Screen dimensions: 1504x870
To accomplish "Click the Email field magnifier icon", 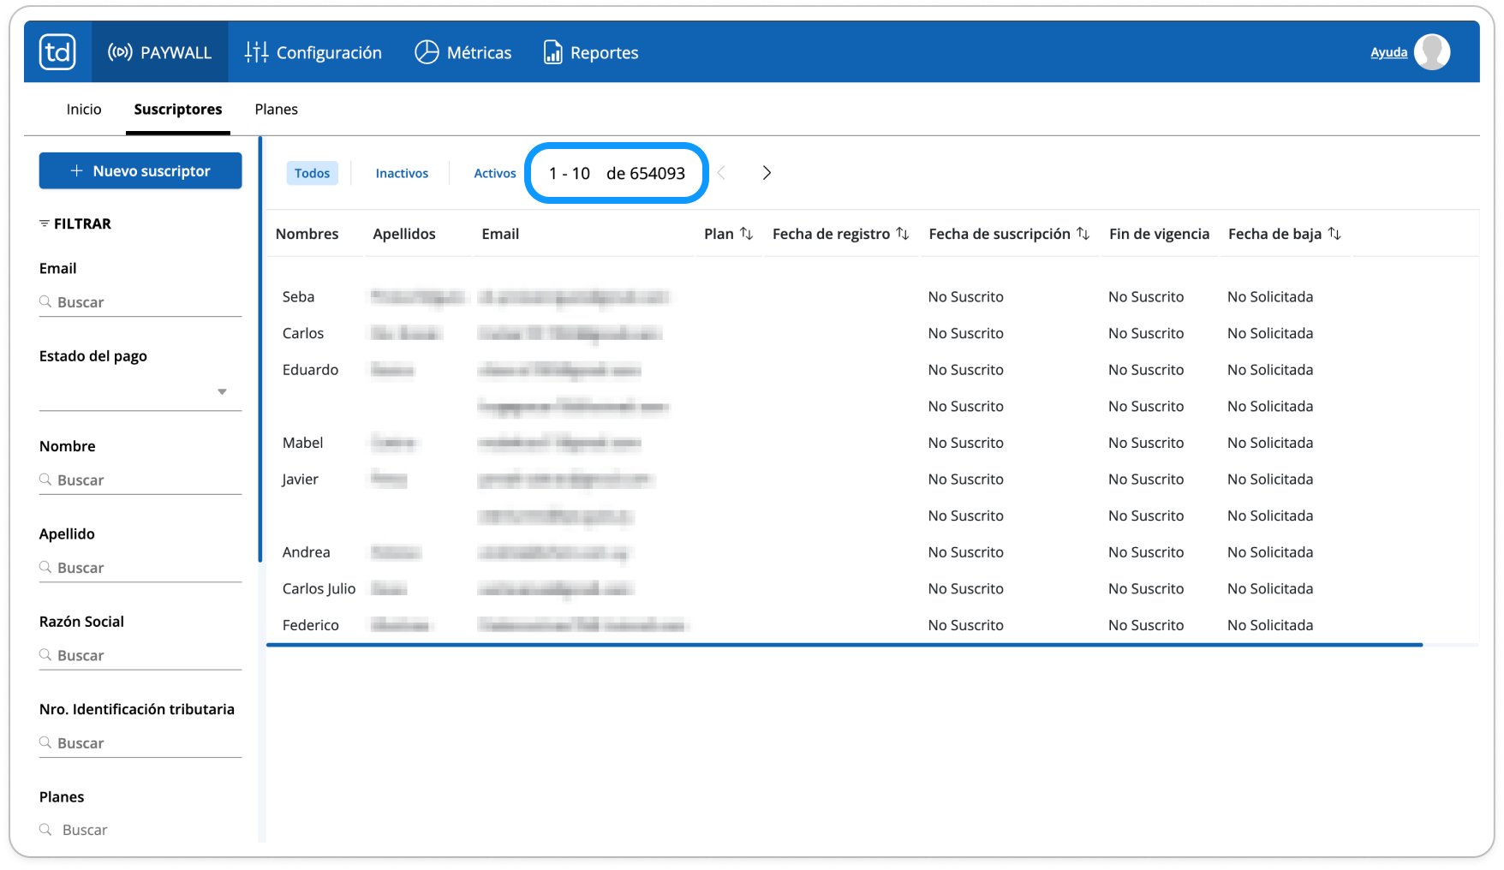I will coord(45,301).
